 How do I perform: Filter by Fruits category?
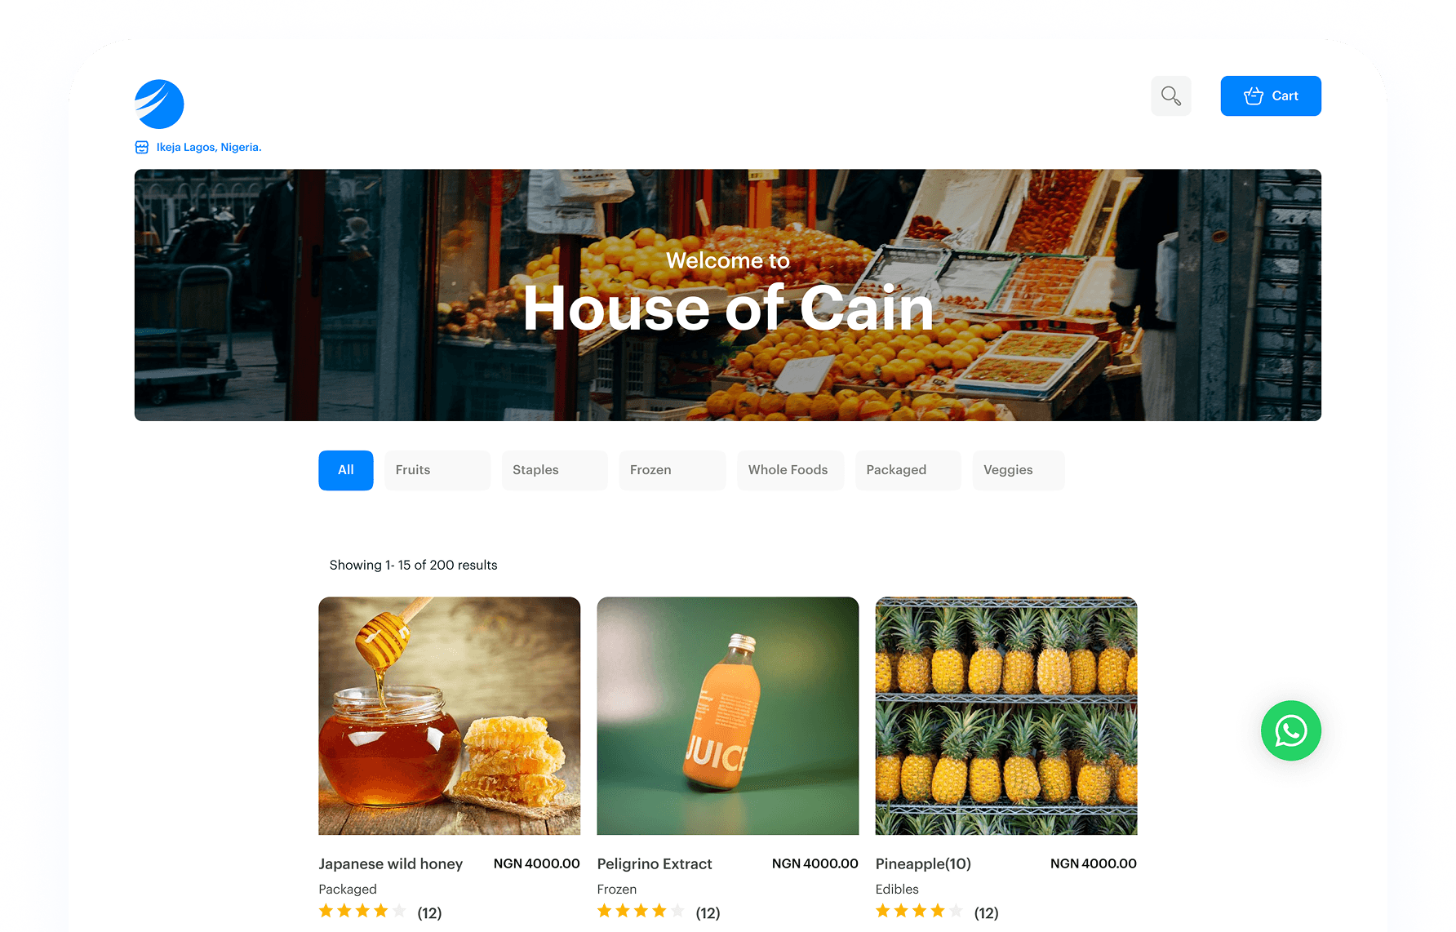click(437, 470)
